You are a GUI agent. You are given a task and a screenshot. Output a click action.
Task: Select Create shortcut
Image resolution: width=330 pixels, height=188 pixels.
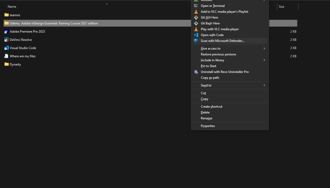pos(230,107)
